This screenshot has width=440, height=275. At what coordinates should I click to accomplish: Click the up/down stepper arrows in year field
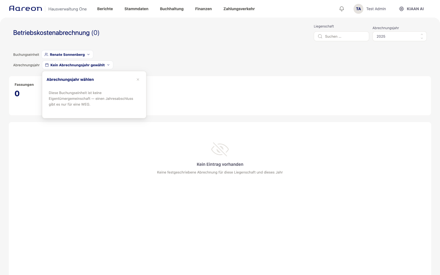point(422,36)
